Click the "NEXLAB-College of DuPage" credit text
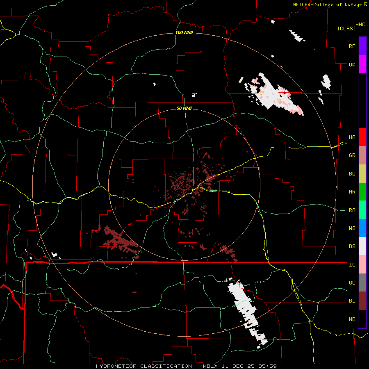The width and height of the screenshot is (369, 369). [327, 5]
